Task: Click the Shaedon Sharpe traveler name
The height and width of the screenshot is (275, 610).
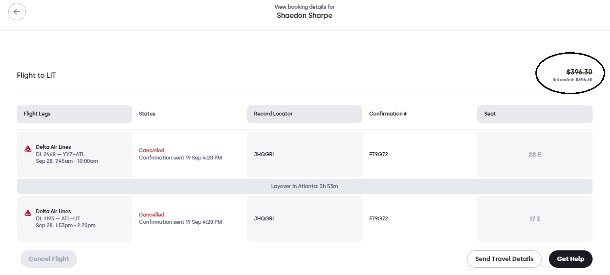Action: [305, 15]
